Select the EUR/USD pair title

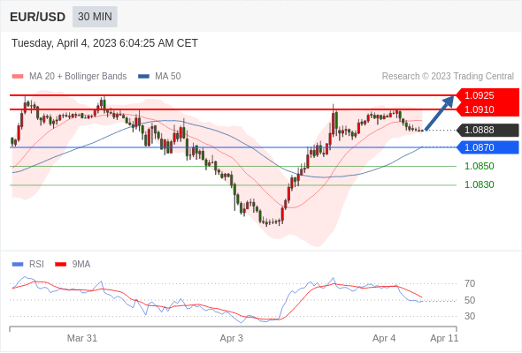coord(38,17)
